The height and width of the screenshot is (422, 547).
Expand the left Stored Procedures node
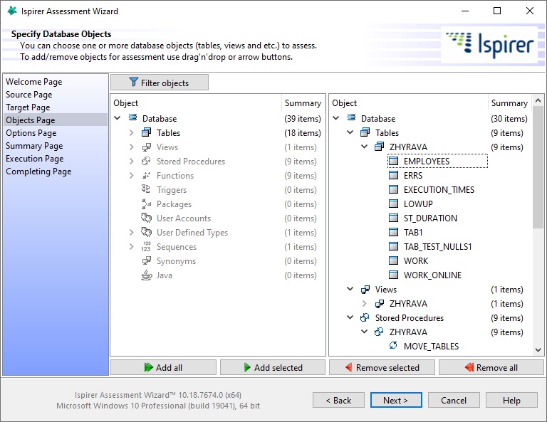tap(132, 162)
